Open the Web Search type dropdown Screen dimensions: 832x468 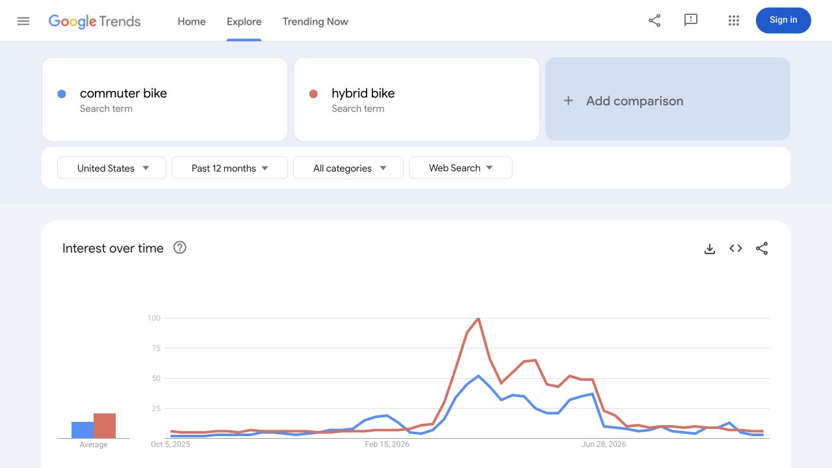[x=460, y=168]
